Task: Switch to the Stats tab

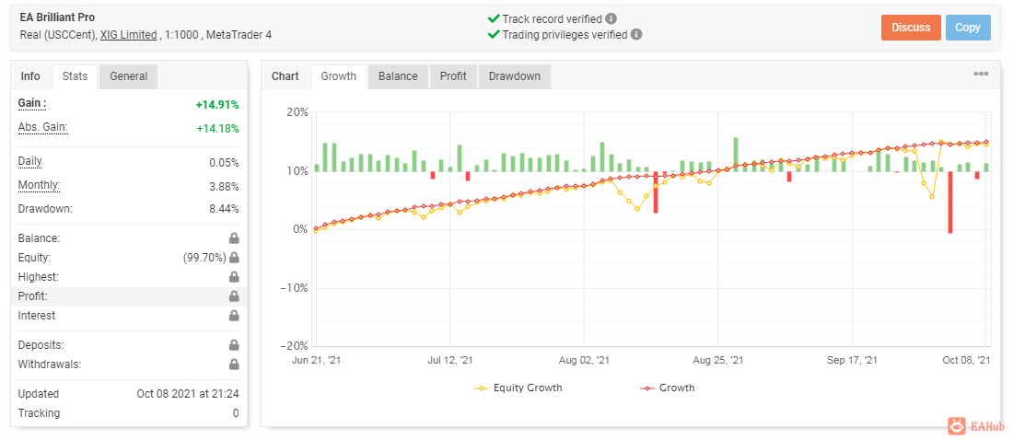Action: tap(75, 76)
